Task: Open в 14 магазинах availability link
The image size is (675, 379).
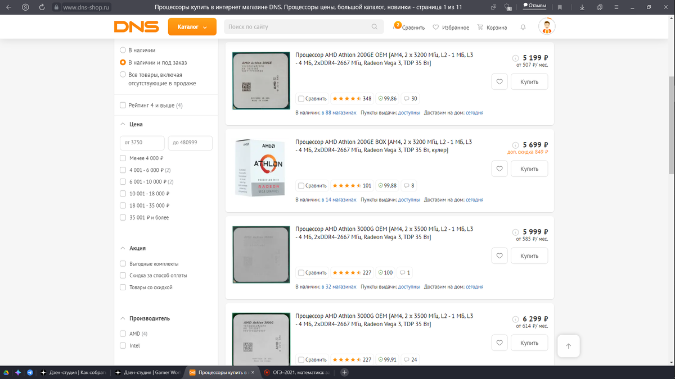Action: (339, 200)
